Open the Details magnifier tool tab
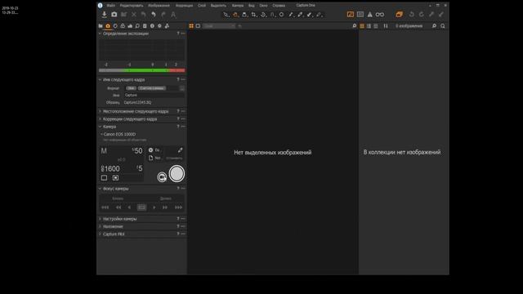The width and height of the screenshot is (523, 294). (x=137, y=26)
